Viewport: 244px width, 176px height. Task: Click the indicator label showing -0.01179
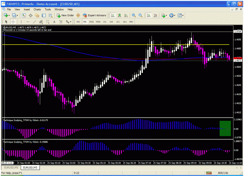25,120
